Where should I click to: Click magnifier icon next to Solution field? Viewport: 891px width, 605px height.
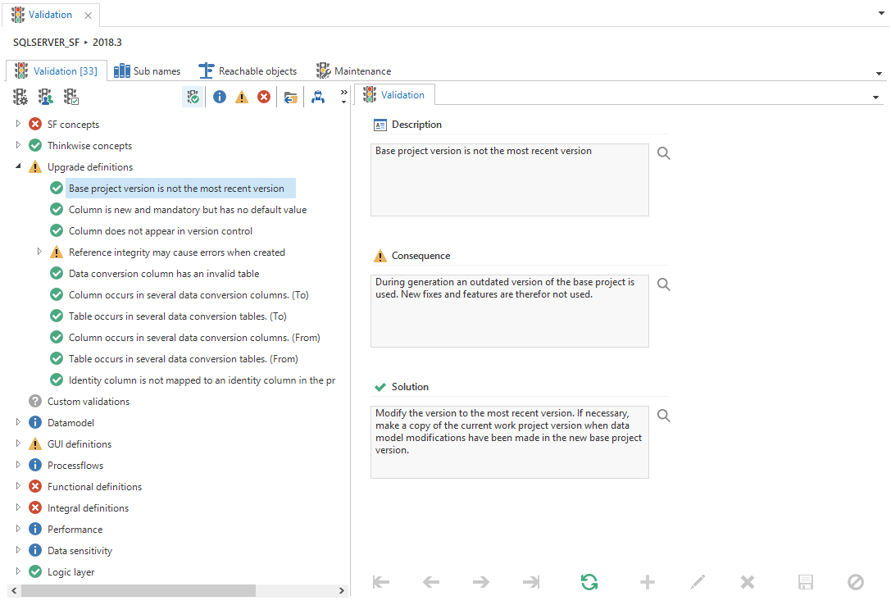click(x=664, y=416)
